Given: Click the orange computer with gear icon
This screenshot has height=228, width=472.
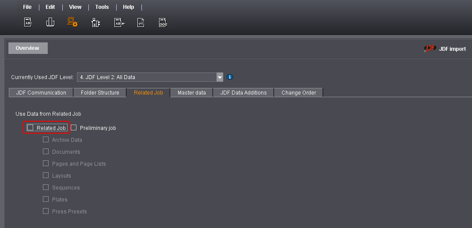Looking at the screenshot, I should [x=72, y=22].
